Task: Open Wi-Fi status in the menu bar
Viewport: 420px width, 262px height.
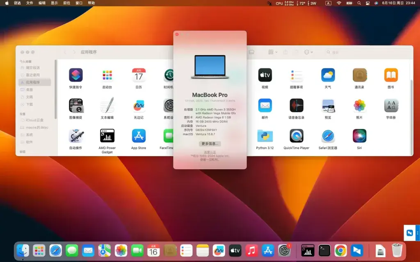Action: click(339, 3)
